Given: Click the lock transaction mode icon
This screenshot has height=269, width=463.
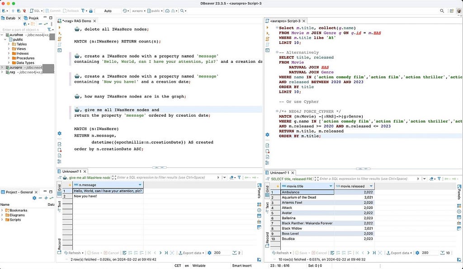Looking at the screenshot, I should tap(90, 11).
